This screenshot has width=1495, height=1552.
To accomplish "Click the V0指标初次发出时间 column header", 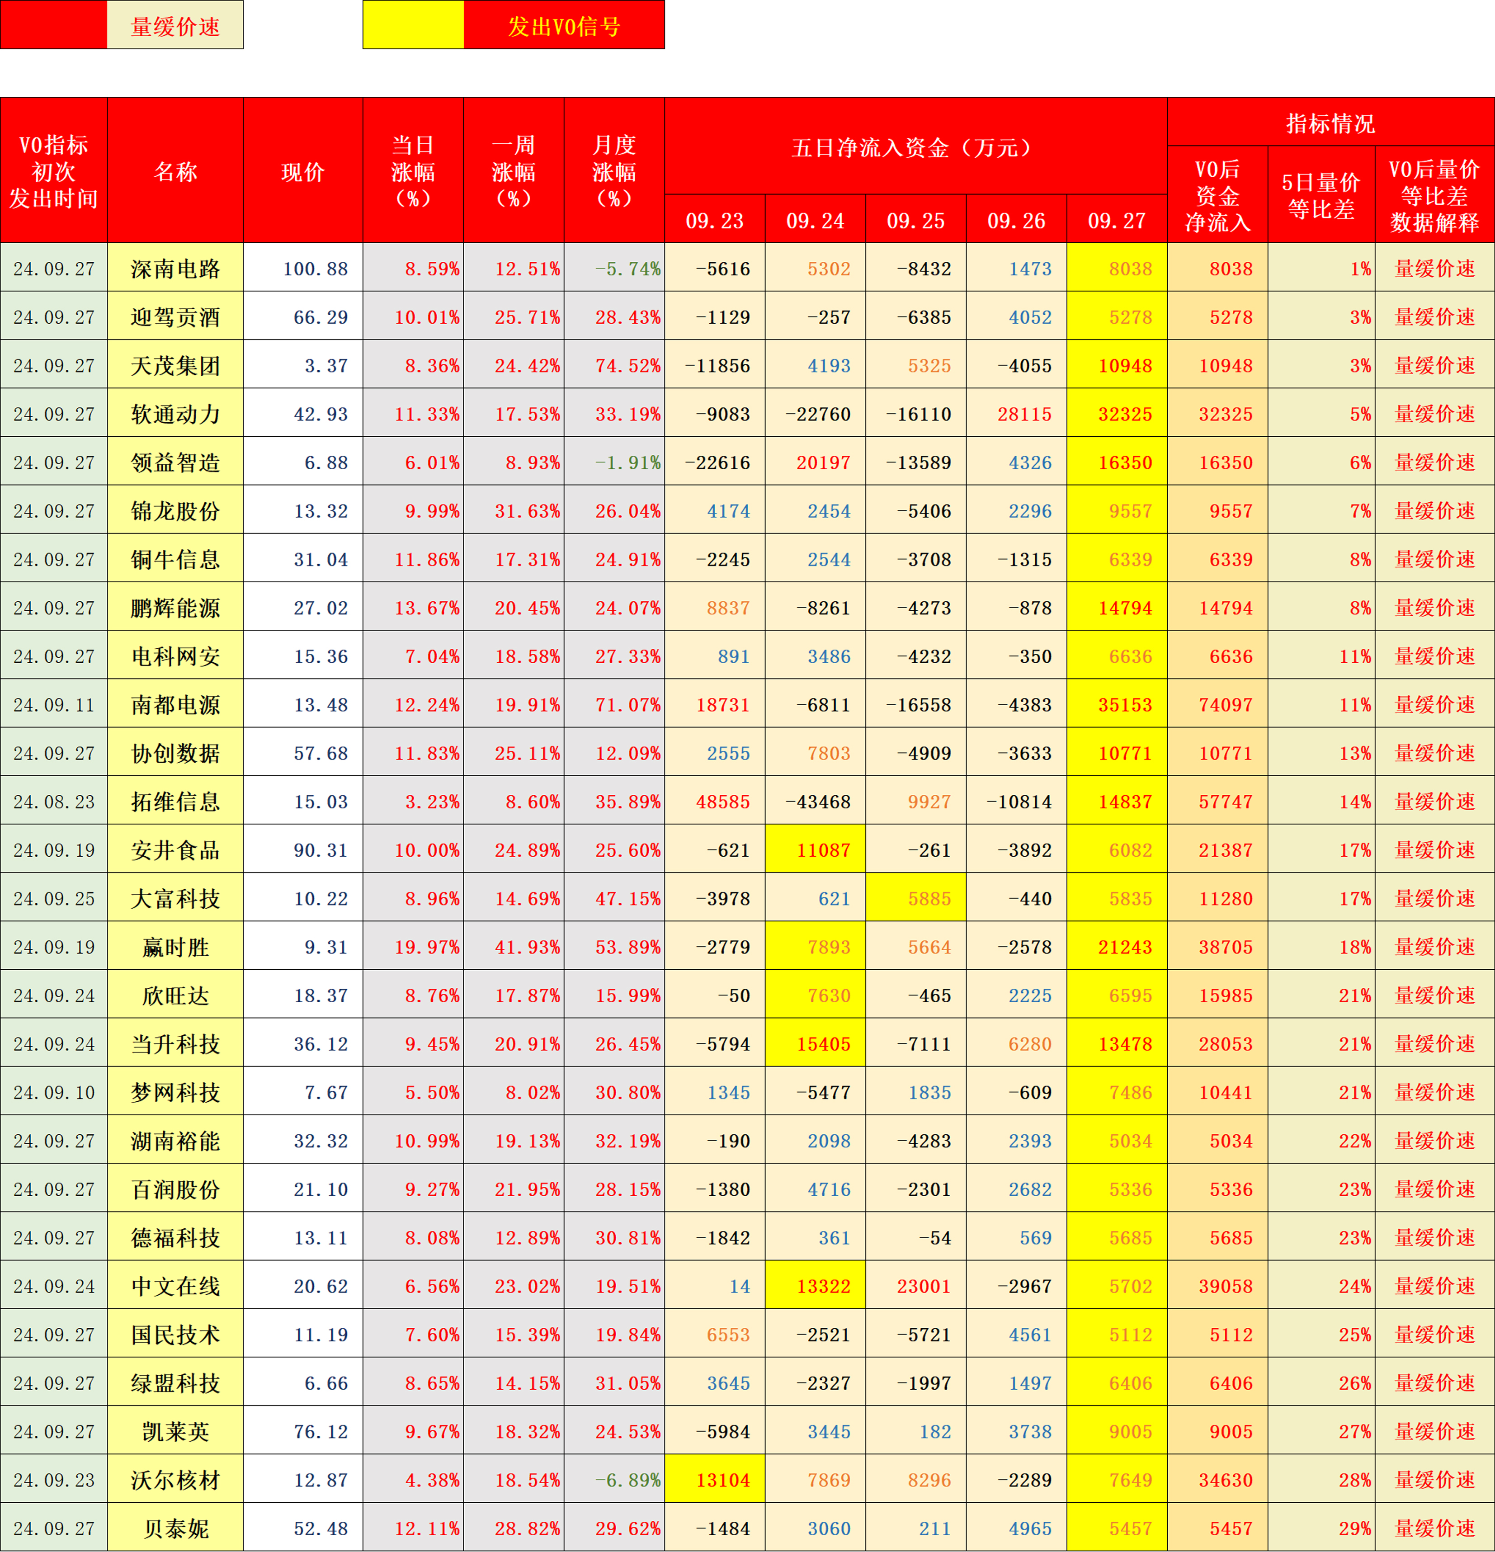I will tap(54, 170).
